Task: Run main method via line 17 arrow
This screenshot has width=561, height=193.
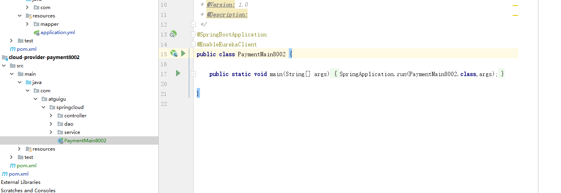Action: coord(178,73)
